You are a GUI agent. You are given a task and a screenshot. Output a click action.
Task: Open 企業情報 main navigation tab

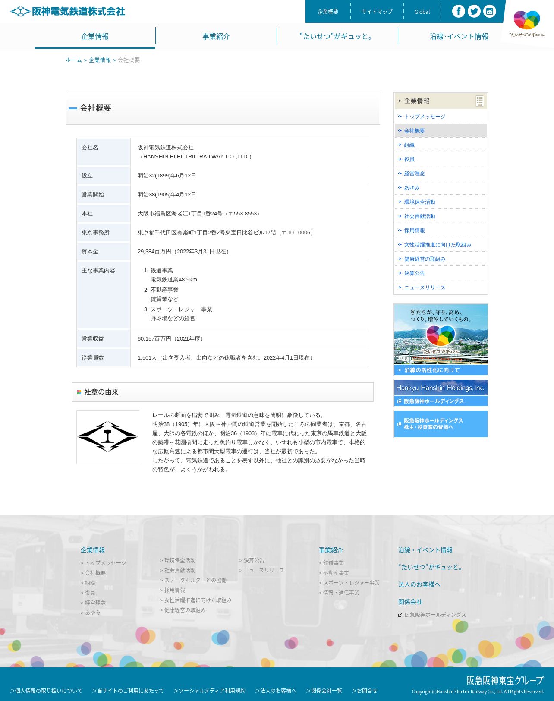pyautogui.click(x=95, y=36)
